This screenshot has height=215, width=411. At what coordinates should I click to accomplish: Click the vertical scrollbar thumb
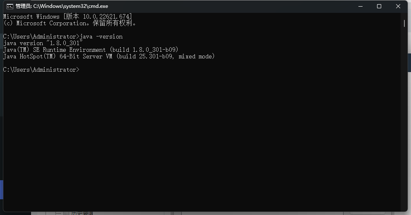click(404, 23)
